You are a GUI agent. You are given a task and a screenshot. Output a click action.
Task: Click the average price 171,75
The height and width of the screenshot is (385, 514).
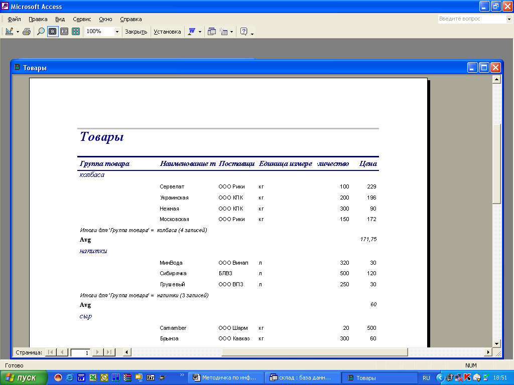coord(368,239)
